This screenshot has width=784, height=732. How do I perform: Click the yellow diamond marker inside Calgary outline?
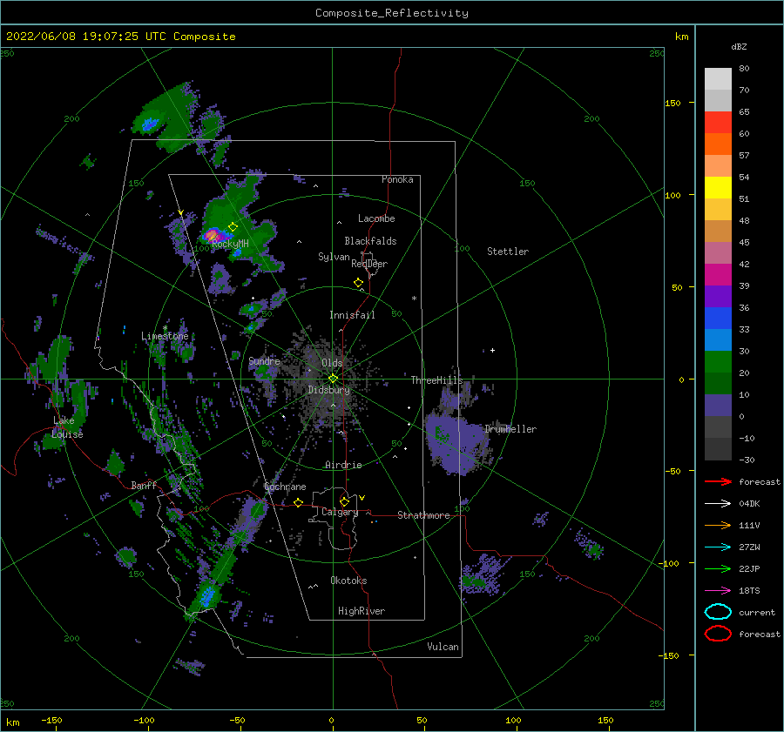[x=344, y=501]
